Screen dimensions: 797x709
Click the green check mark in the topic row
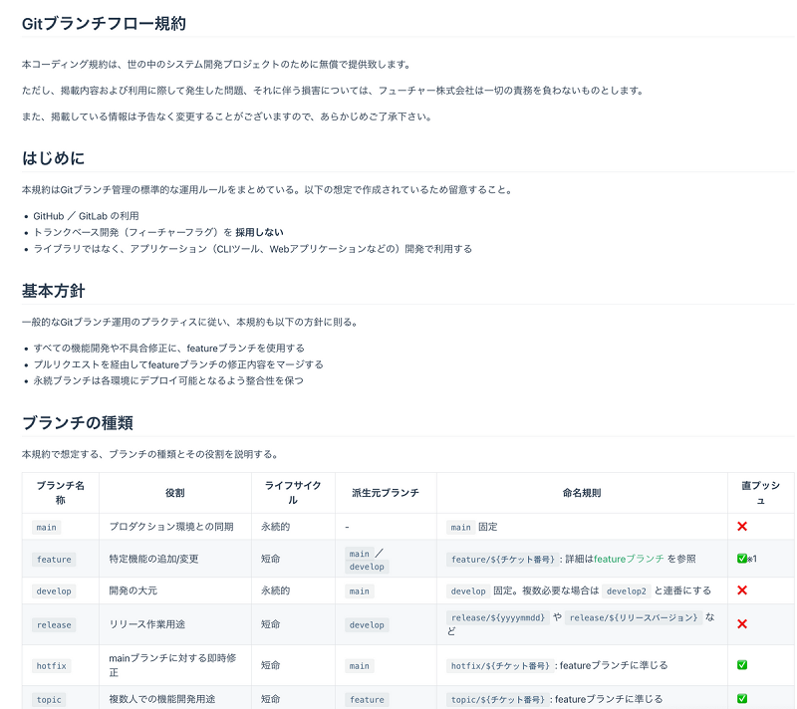coord(742,699)
